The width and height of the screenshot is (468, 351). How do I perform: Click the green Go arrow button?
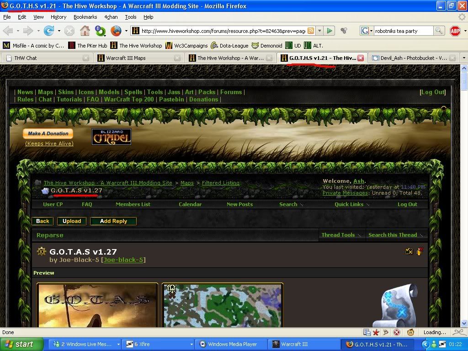[x=330, y=31]
